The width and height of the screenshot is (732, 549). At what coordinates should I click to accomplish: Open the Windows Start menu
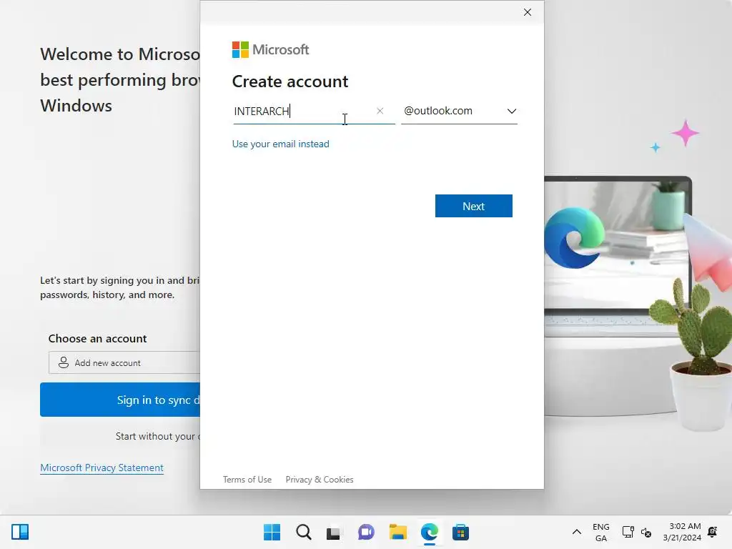272,532
